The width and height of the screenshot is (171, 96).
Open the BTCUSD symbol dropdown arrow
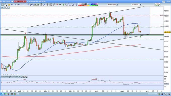(x=3, y=2)
